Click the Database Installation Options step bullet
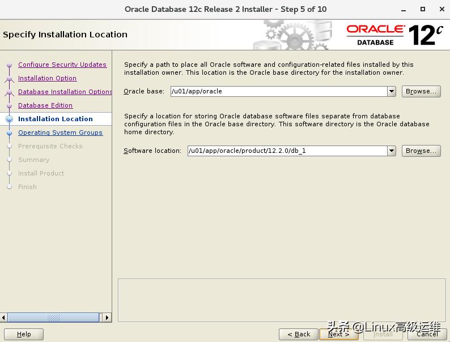Viewport: 450px width, 342px height. click(9, 92)
